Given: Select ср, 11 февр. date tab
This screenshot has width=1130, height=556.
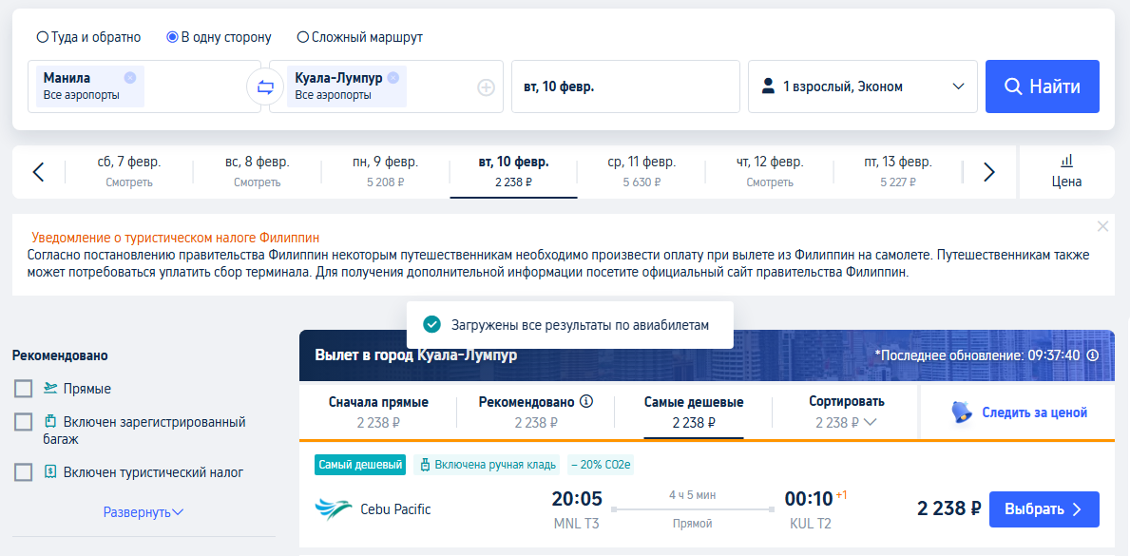Looking at the screenshot, I should (642, 172).
